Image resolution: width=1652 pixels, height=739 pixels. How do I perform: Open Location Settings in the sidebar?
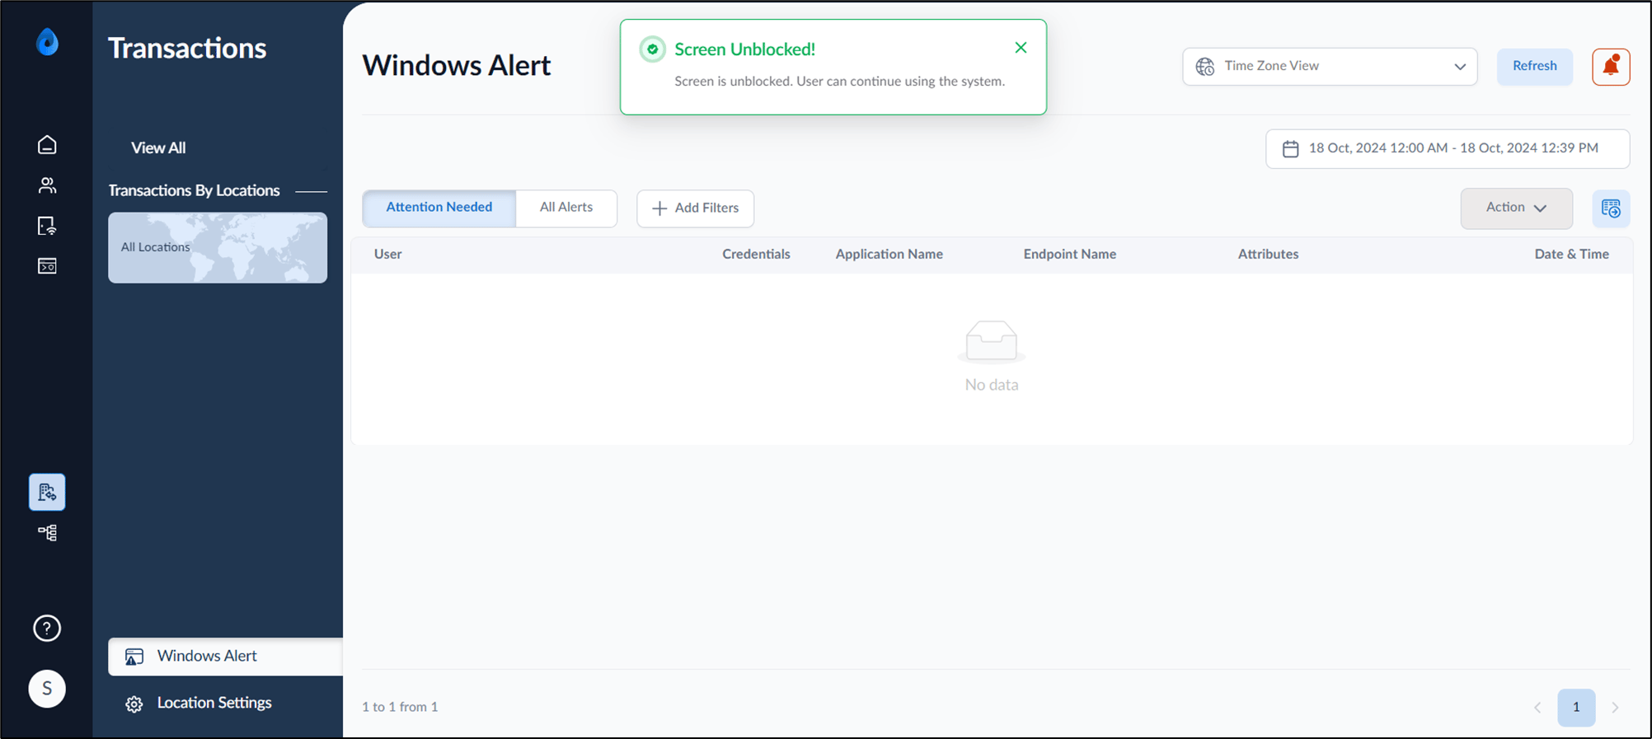point(214,703)
